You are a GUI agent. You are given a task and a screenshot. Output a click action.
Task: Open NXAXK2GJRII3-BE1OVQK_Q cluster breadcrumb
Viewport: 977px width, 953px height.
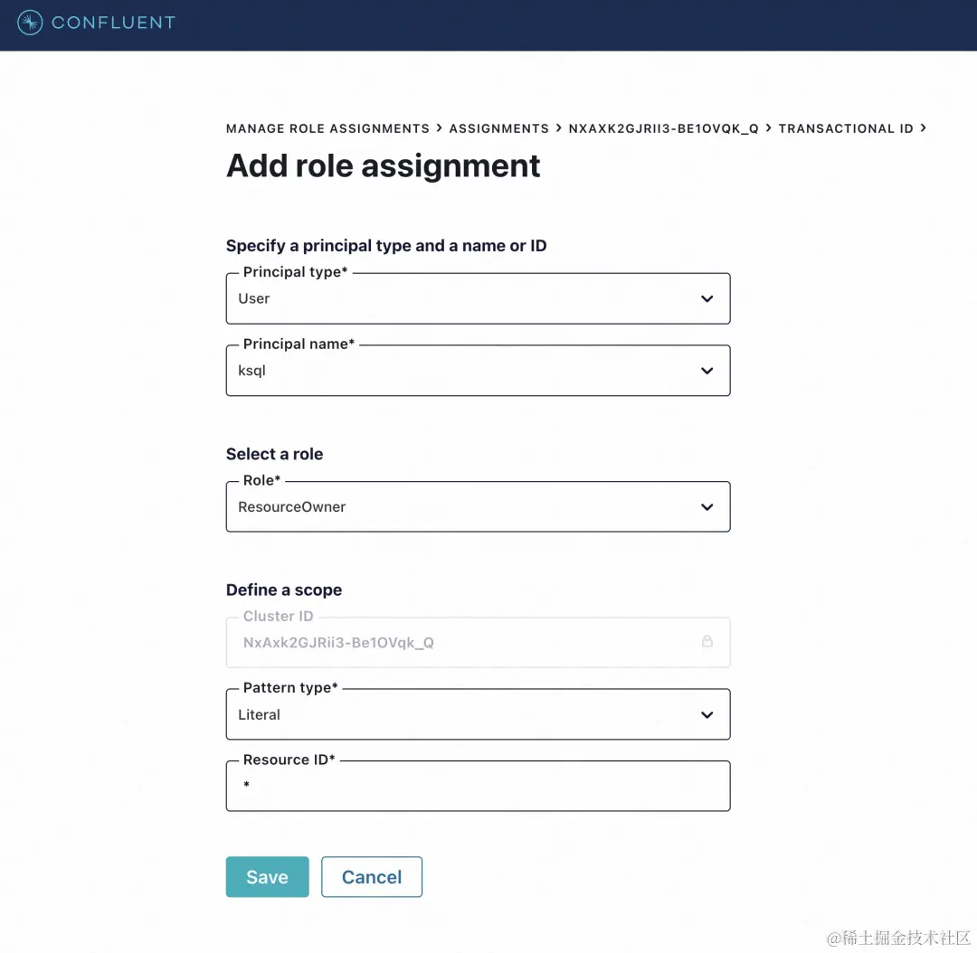664,128
